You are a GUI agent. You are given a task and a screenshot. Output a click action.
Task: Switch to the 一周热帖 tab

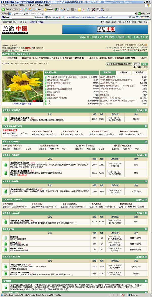pos(124,72)
